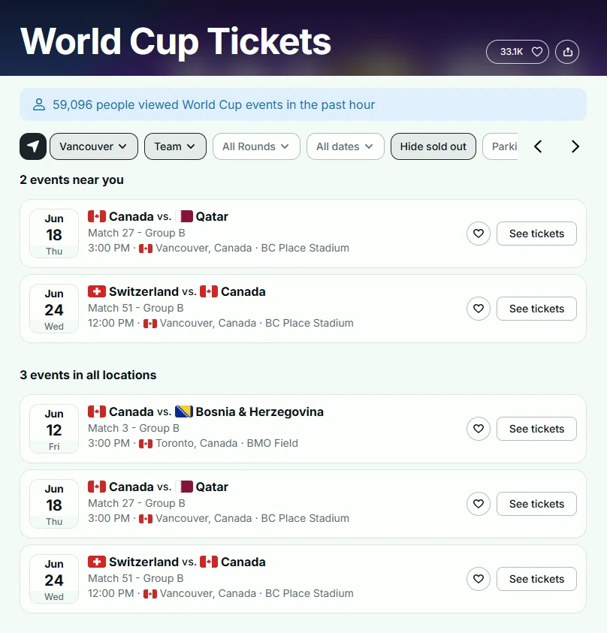Screen dimensions: 607x633
Task: Favorite the Canada vs. Bosnia & Herzegovina match
Action: click(479, 429)
